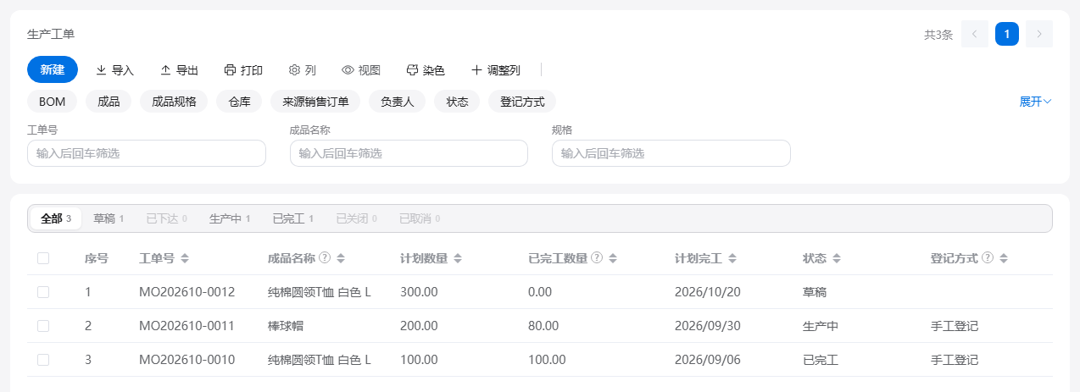This screenshot has width=1080, height=392.
Task: Sort by 计划数量 column arrows
Action: pyautogui.click(x=458, y=258)
